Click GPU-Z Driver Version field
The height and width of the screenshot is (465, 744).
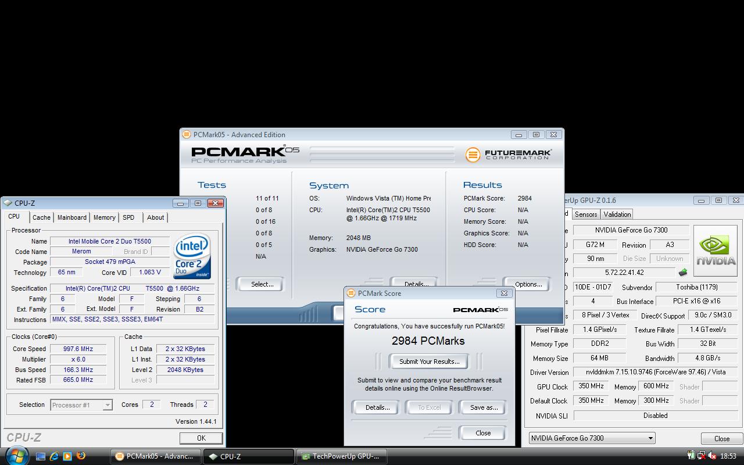click(655, 372)
